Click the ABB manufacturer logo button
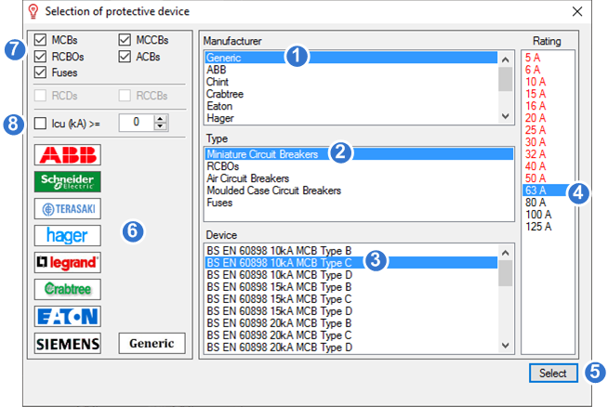 tap(68, 154)
